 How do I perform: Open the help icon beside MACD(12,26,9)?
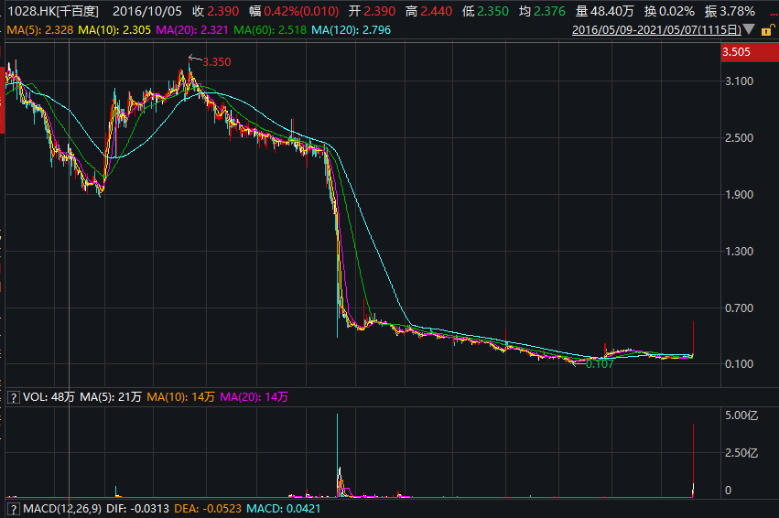click(x=13, y=508)
